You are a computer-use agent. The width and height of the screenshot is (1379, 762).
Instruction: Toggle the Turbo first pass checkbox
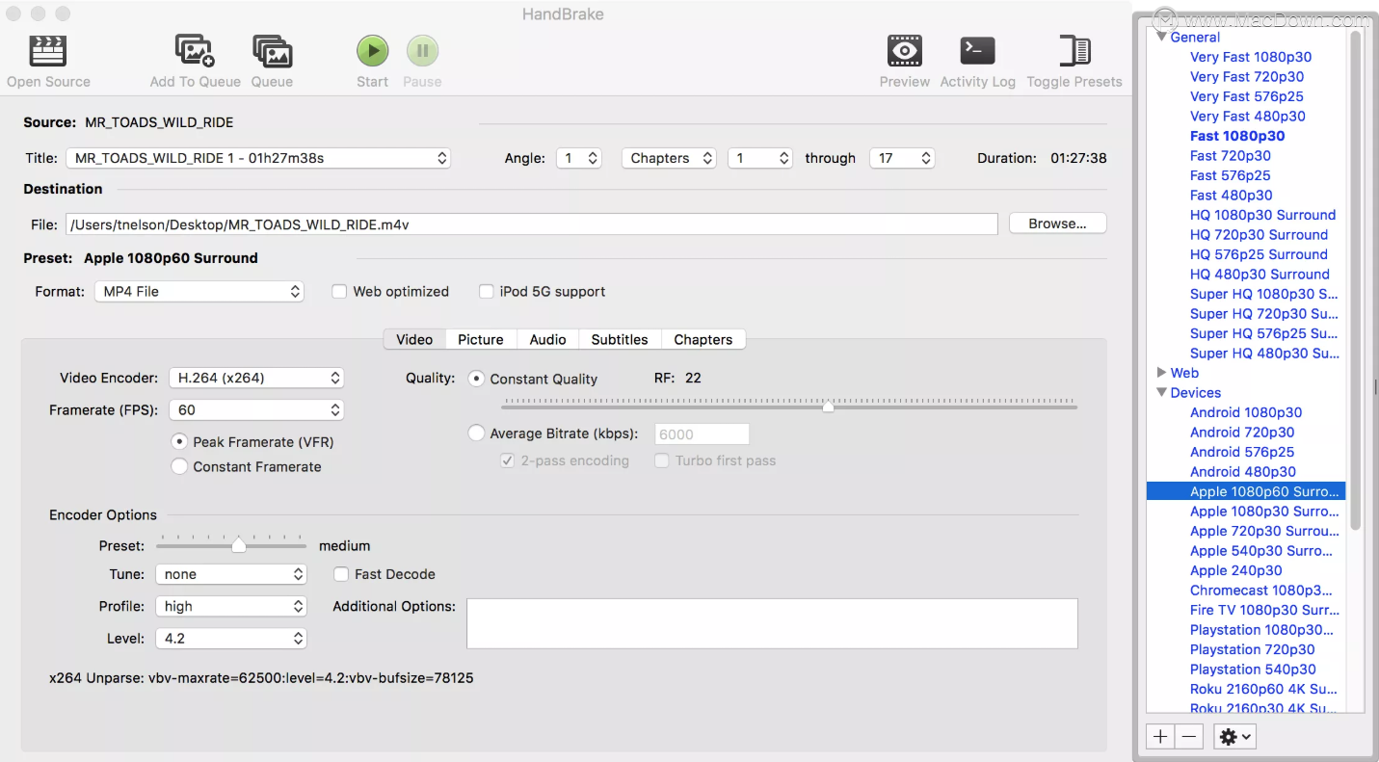661,461
